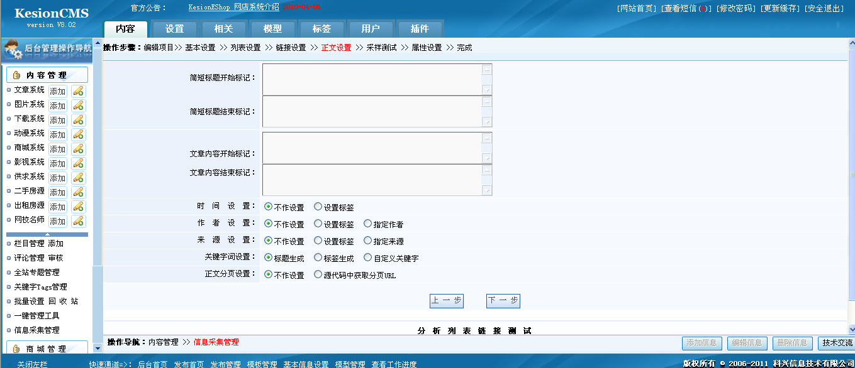Image resolution: width=855 pixels, height=368 pixels.
Task: Select 指定作者 for 作者设置
Action: tap(367, 224)
